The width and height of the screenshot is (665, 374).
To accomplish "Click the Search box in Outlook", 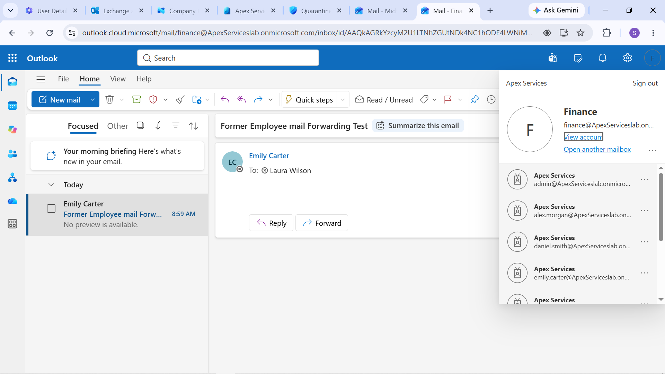I will click(228, 58).
